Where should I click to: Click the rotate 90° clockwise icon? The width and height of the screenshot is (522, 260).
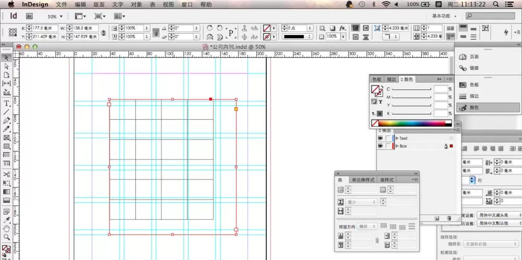point(210,28)
